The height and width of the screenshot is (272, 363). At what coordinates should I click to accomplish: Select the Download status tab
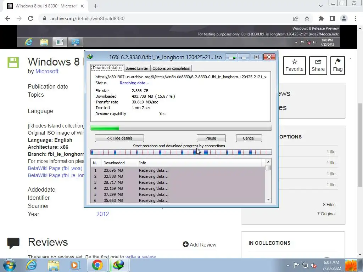[107, 68]
